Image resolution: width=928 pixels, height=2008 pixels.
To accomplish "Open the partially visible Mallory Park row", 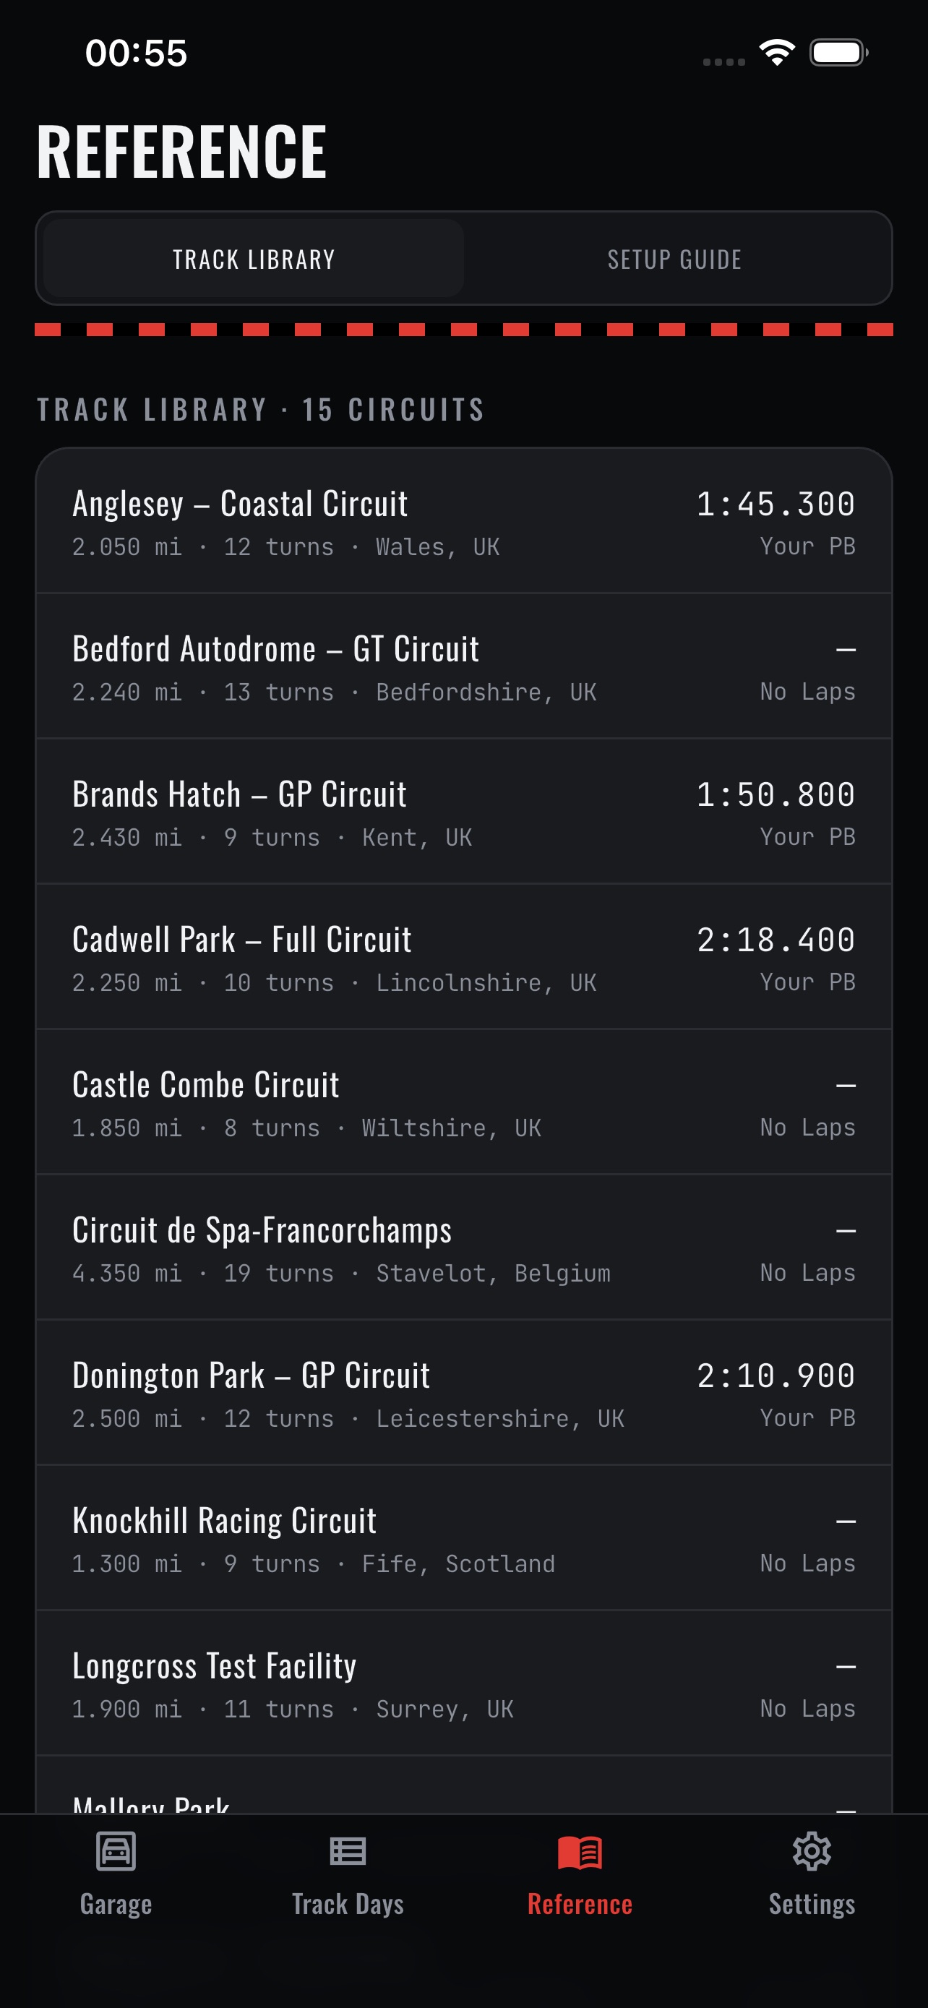I will pos(463,1785).
